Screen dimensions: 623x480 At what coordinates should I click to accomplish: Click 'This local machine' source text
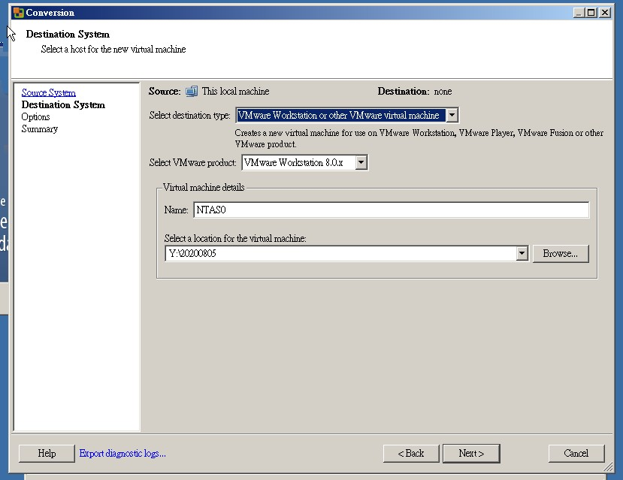pyautogui.click(x=236, y=92)
